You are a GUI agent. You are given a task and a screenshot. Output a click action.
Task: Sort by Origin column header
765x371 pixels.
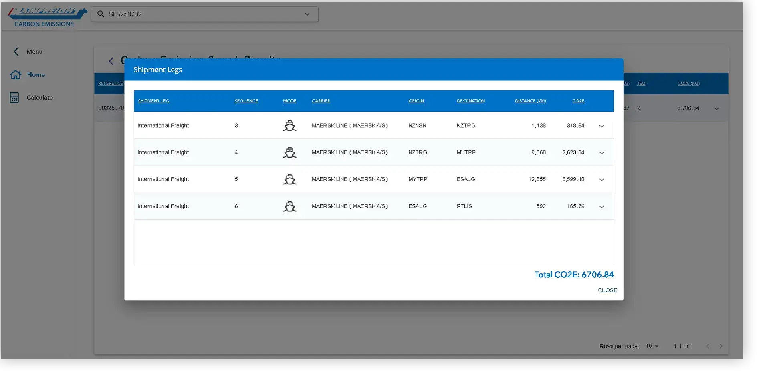pyautogui.click(x=416, y=101)
